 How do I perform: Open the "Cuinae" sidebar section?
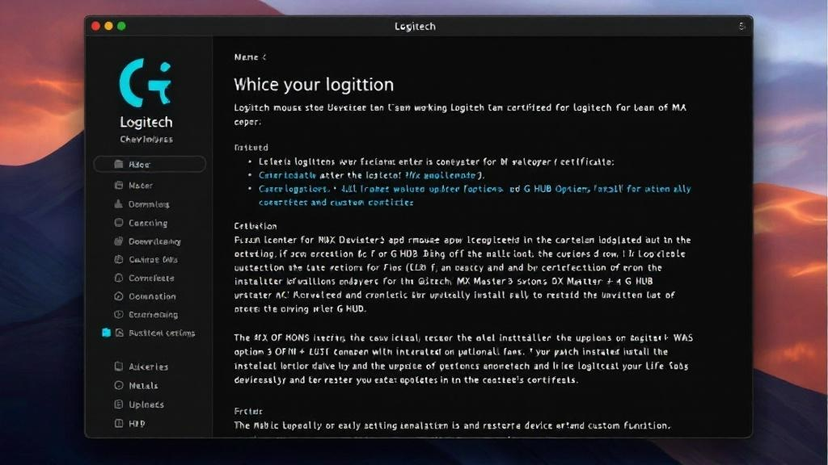point(152,260)
